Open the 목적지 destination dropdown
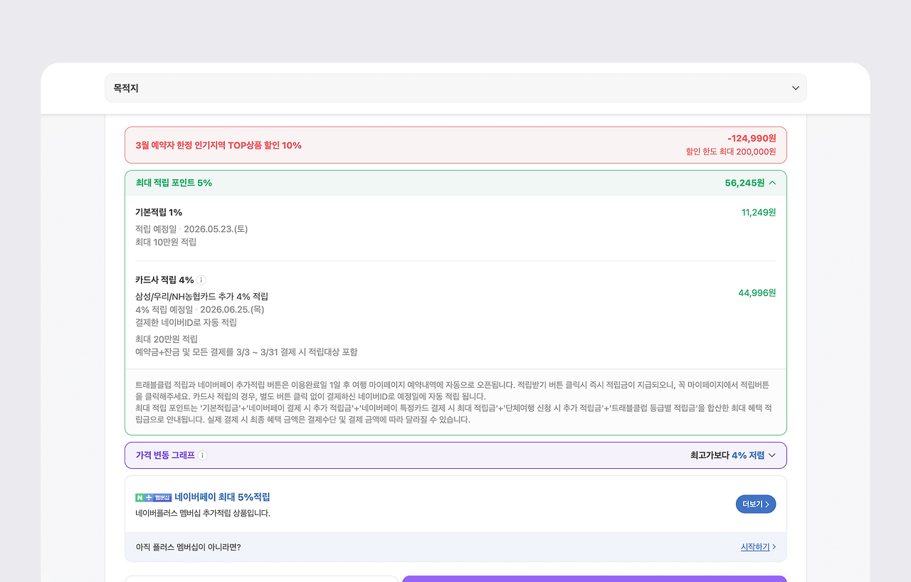The width and height of the screenshot is (911, 582). (x=455, y=88)
